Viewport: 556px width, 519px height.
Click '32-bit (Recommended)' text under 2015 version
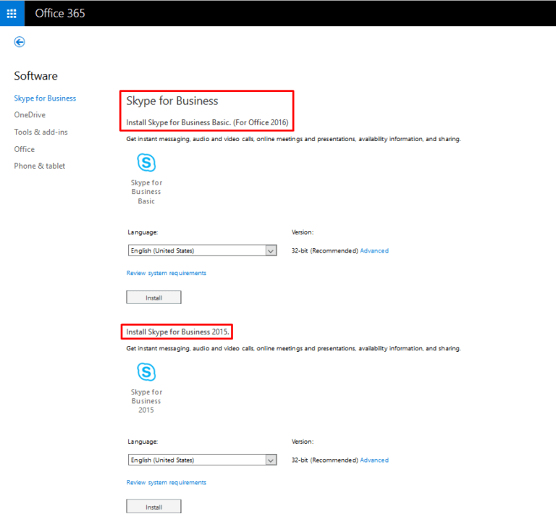(x=325, y=460)
